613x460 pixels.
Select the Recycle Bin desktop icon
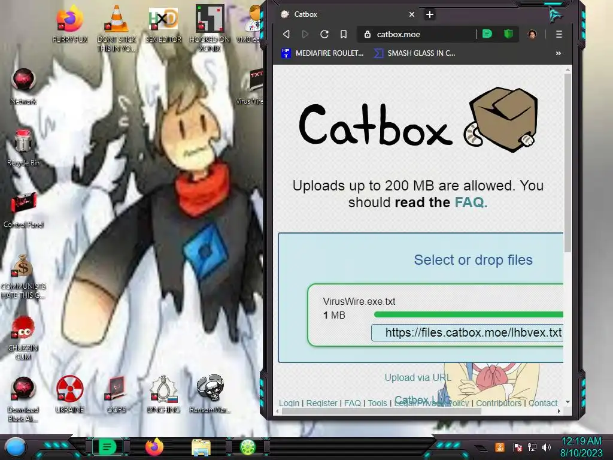point(23,148)
